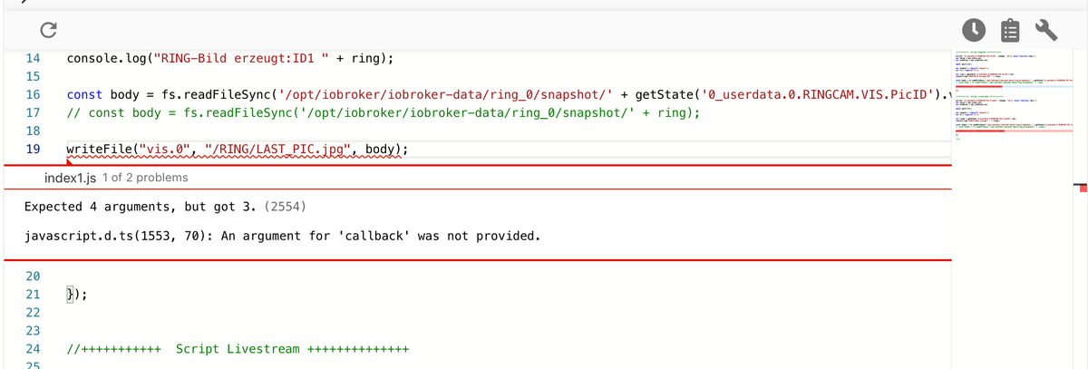Select line number 19 in gutter

coord(32,150)
